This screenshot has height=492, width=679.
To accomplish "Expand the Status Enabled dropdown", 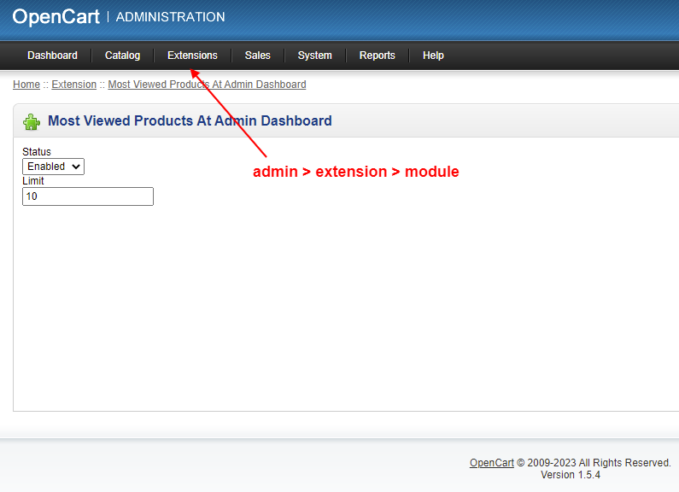I will [53, 167].
